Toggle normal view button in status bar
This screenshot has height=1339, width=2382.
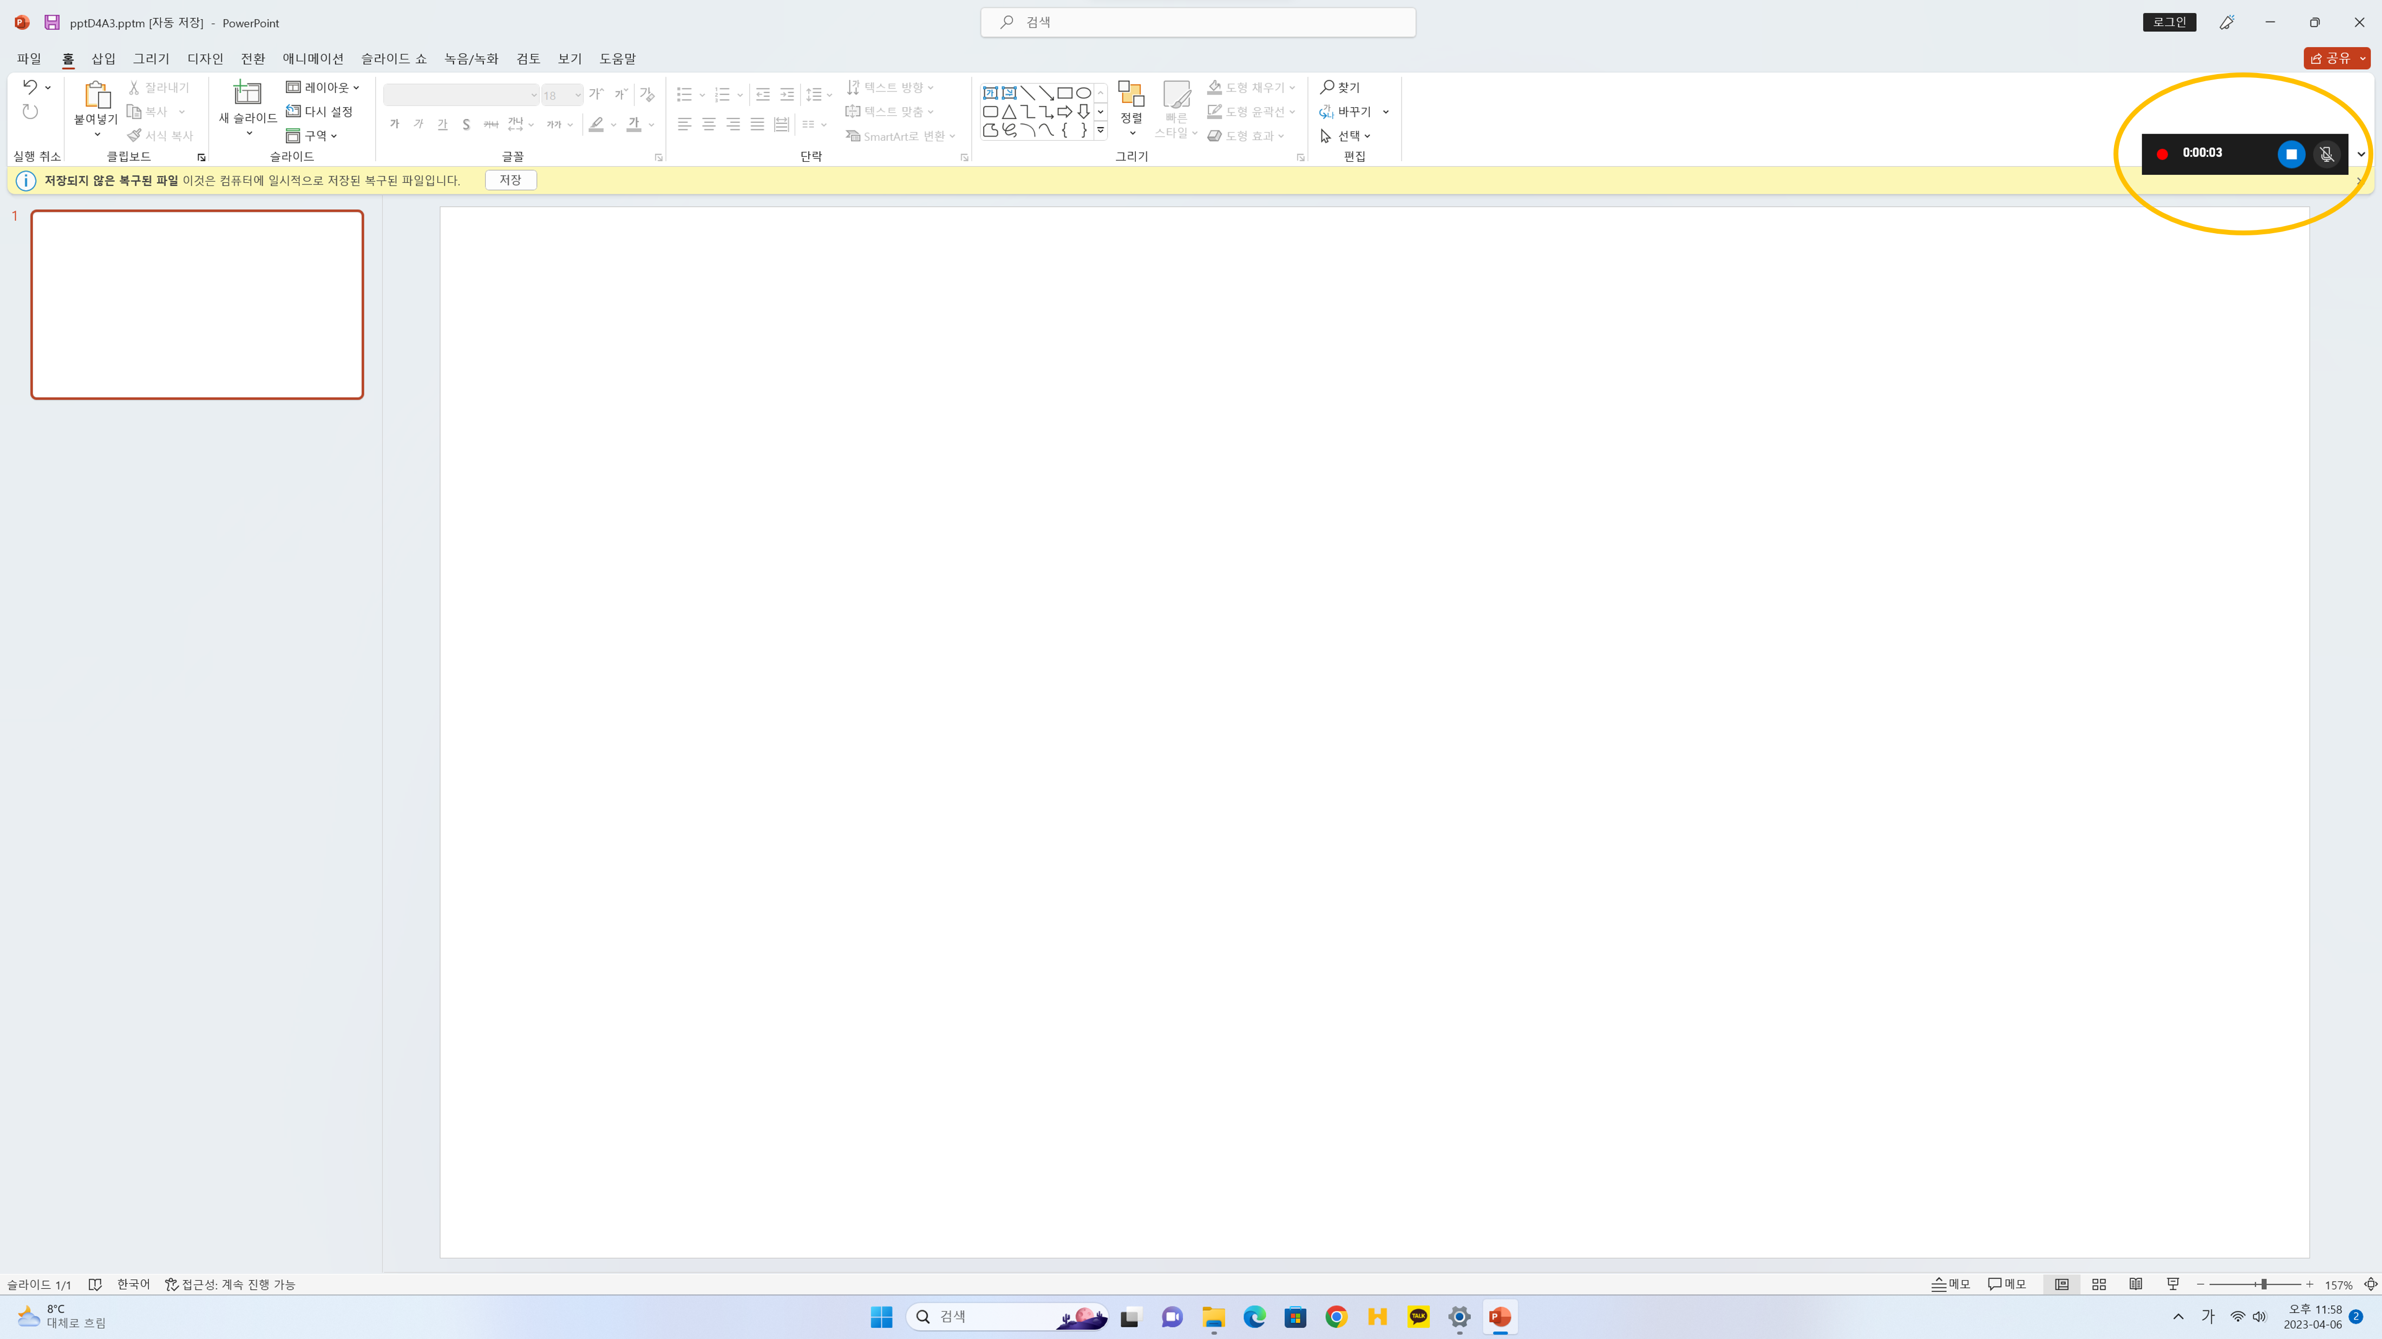click(2062, 1284)
